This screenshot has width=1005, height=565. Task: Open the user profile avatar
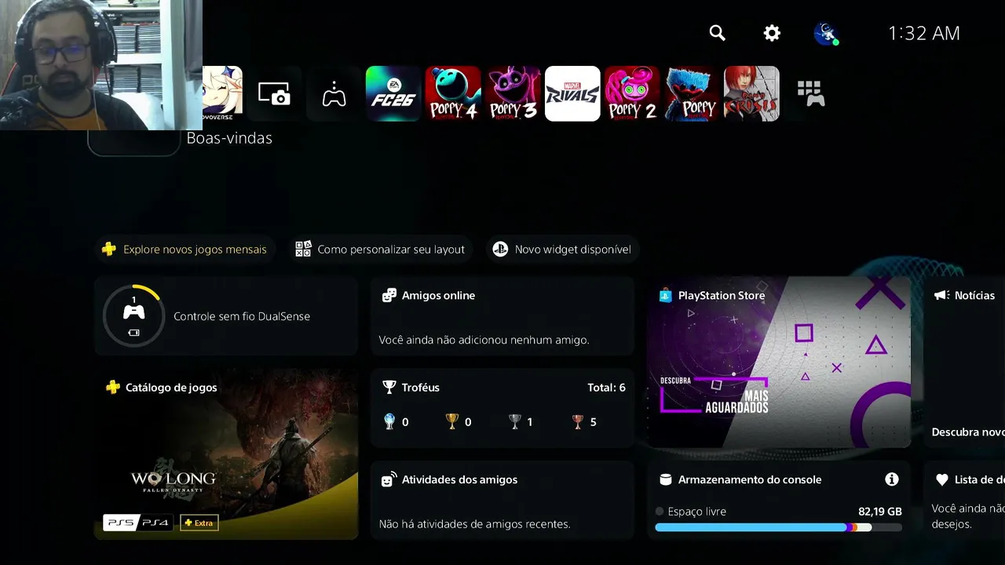826,33
